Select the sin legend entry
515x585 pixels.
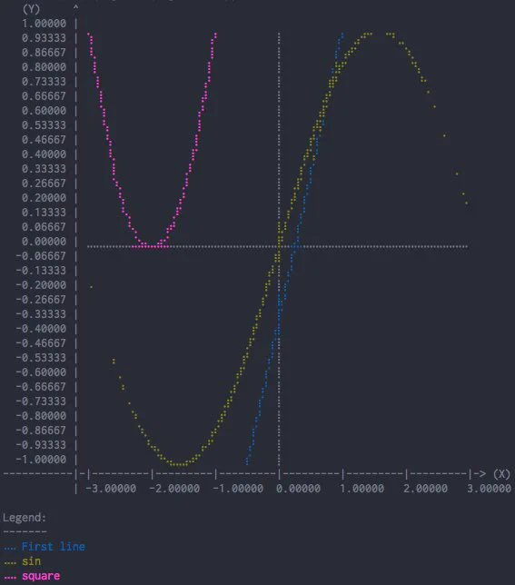(x=31, y=561)
